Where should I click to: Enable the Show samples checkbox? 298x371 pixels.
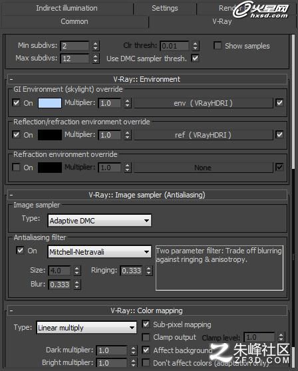coord(218,45)
